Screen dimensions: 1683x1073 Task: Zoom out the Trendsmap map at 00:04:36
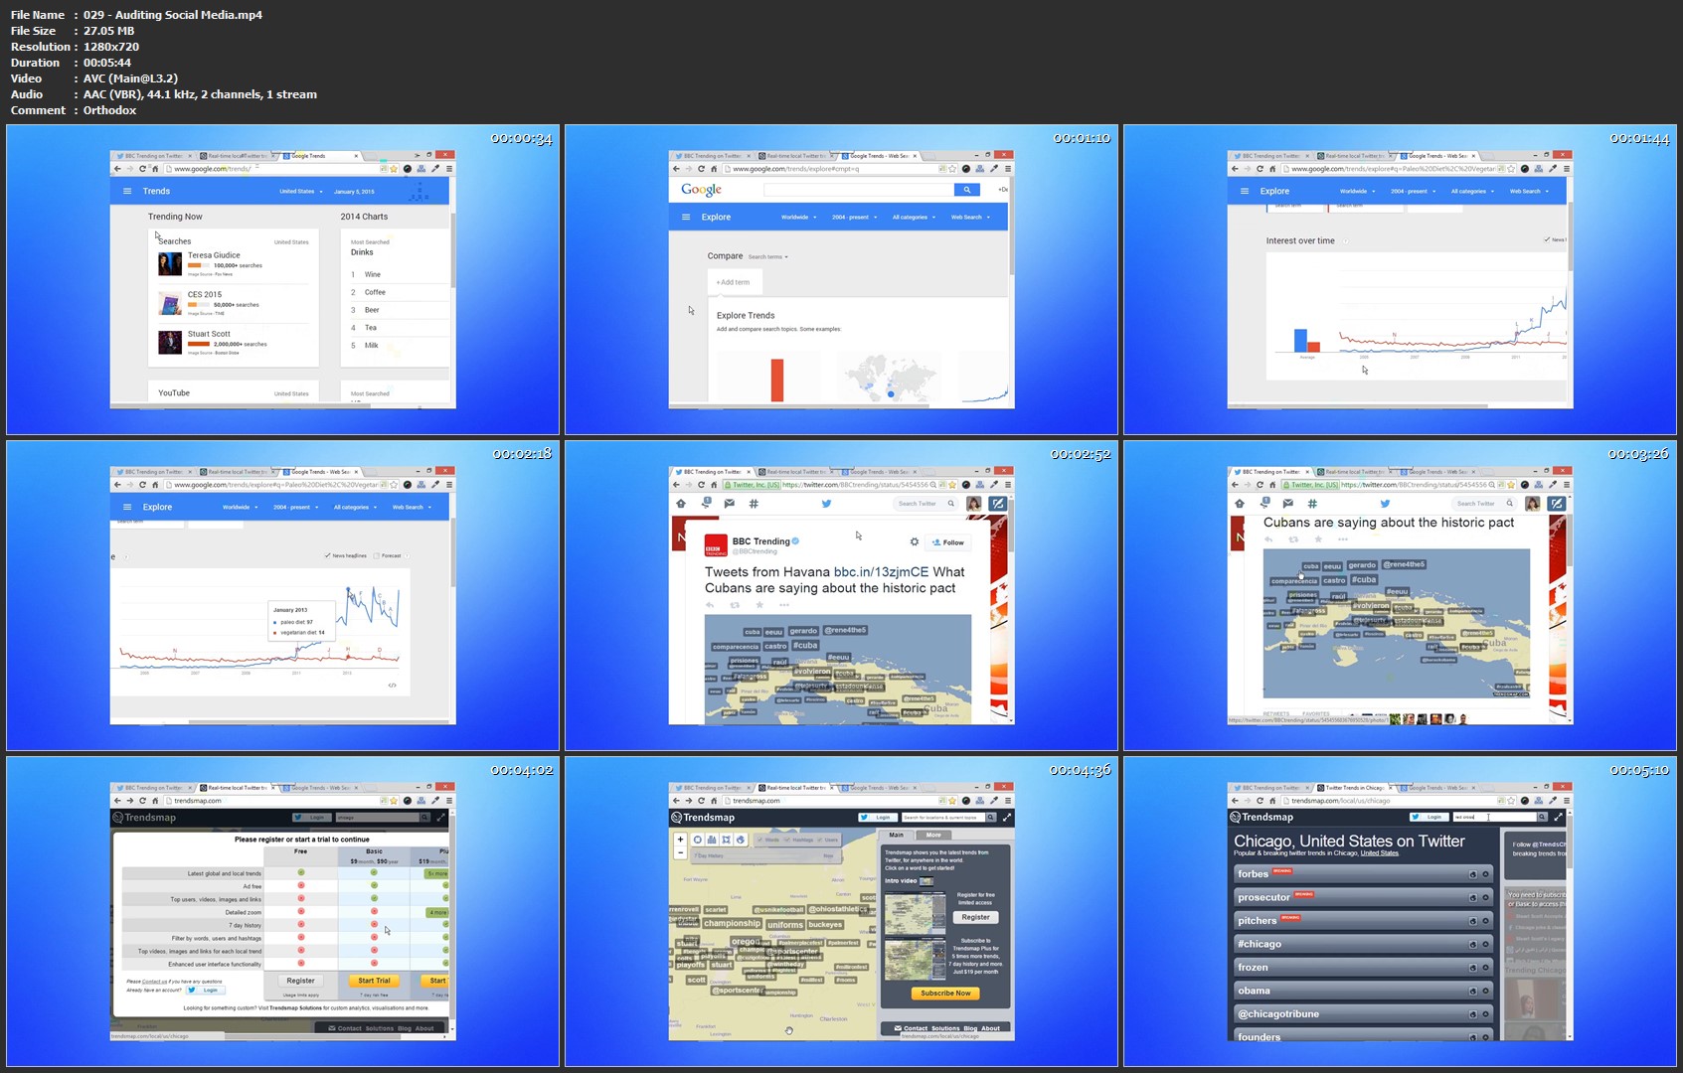point(680,852)
